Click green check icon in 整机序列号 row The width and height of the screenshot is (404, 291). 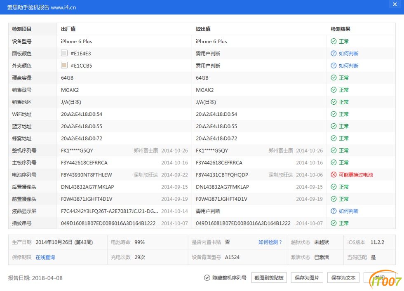(x=334, y=150)
